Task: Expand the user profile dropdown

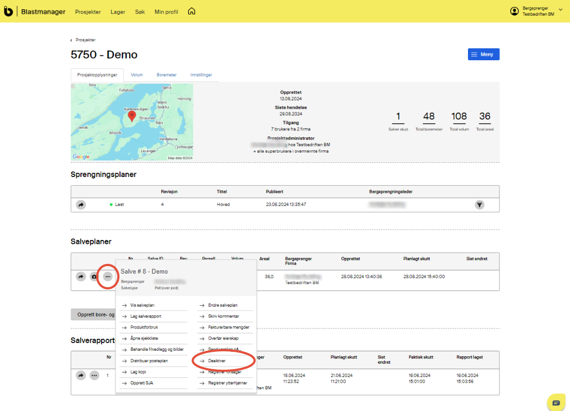Action: coord(560,10)
